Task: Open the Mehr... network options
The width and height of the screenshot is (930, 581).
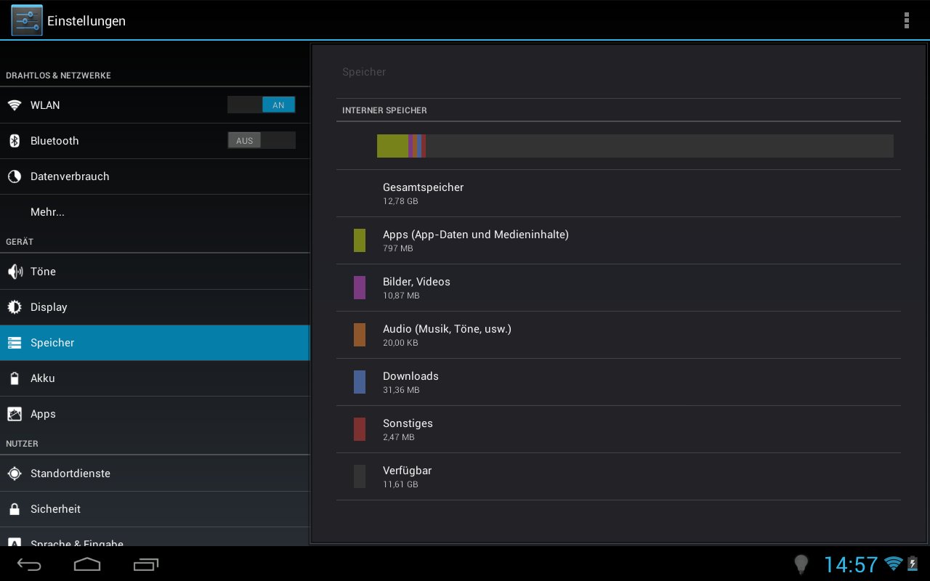Action: click(x=155, y=212)
